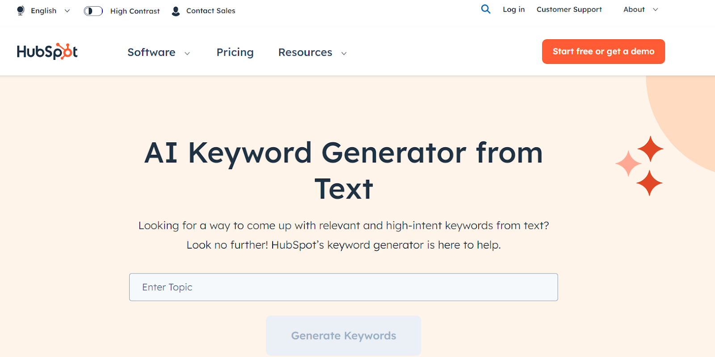
Task: Open the English language dropdown
Action: click(x=43, y=11)
